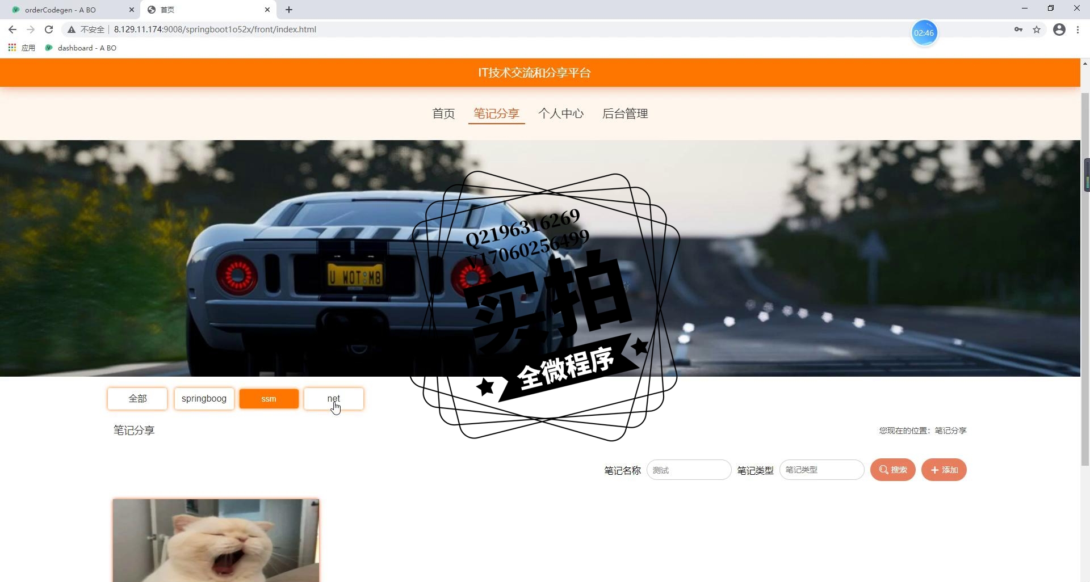This screenshot has height=582, width=1090.
Task: Select the 首页 browser tab
Action: click(x=207, y=10)
